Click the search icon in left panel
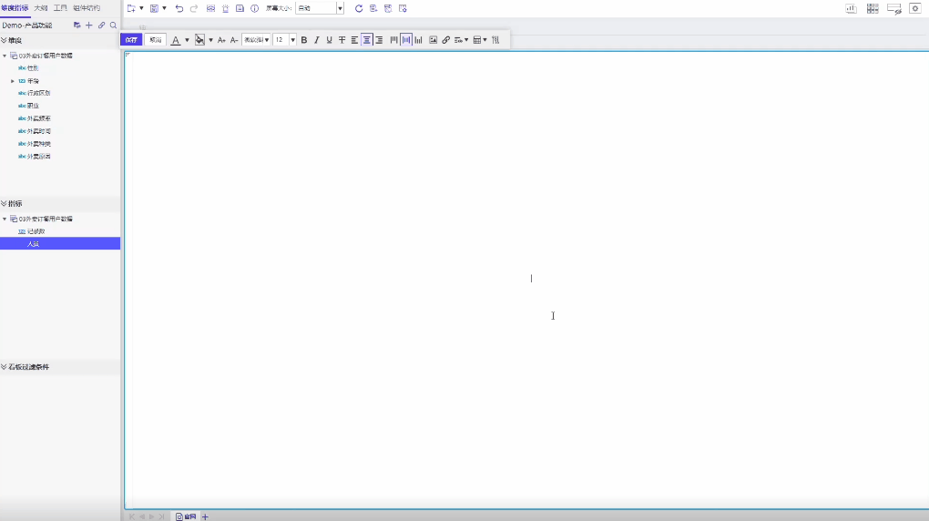Image resolution: width=929 pixels, height=521 pixels. coord(113,26)
